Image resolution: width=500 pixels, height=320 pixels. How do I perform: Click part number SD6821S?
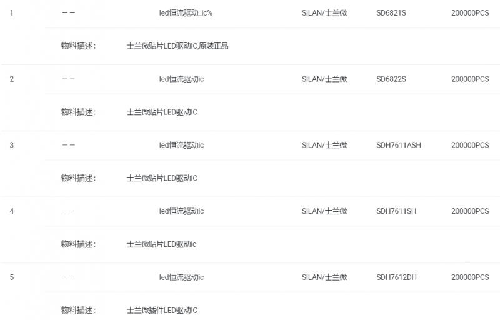coord(392,13)
